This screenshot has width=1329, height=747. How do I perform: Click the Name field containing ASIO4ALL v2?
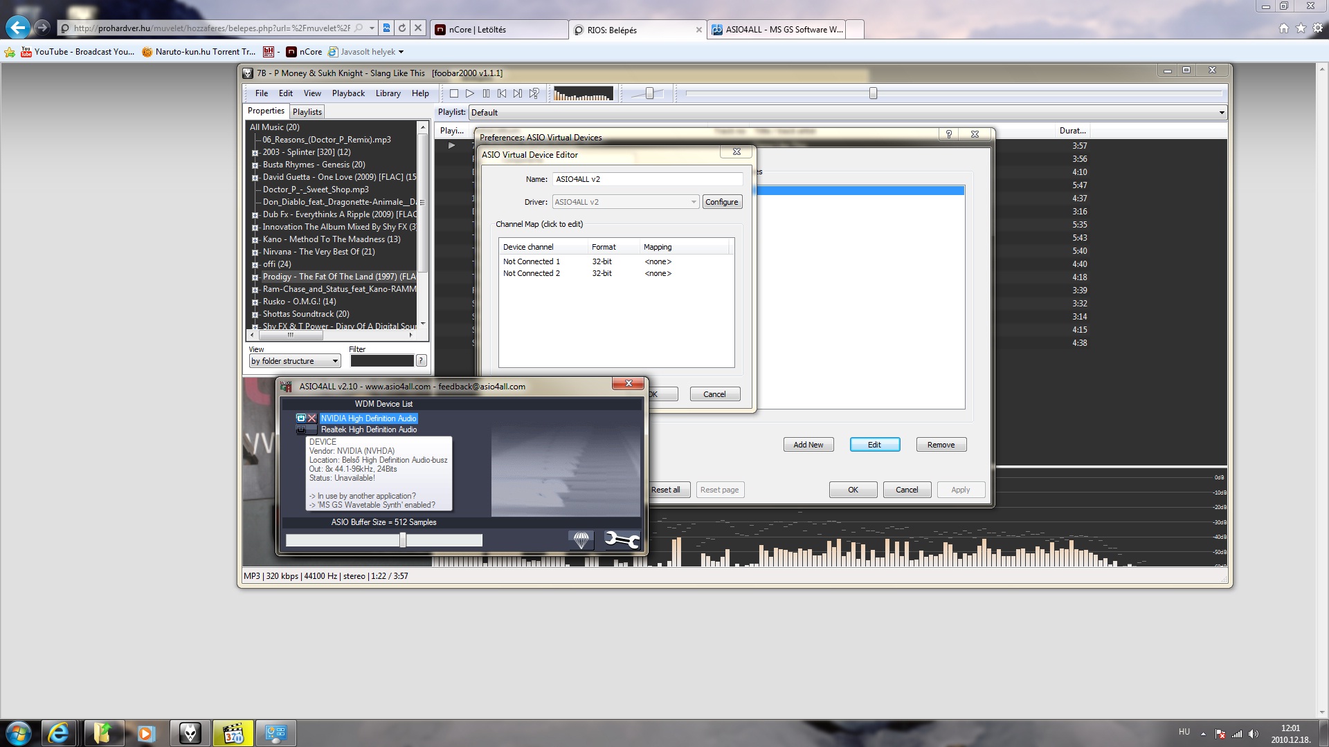pyautogui.click(x=648, y=179)
